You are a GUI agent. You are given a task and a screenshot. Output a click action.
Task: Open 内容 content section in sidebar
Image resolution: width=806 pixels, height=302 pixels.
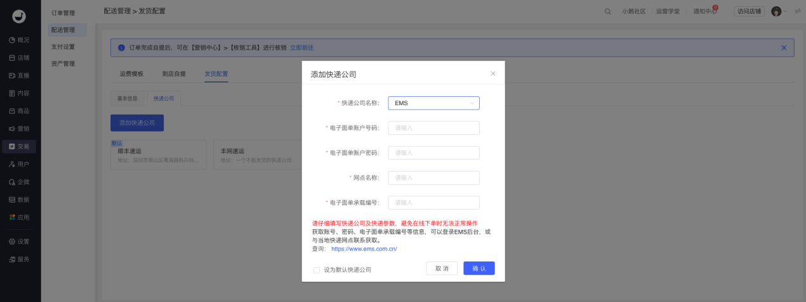click(18, 93)
